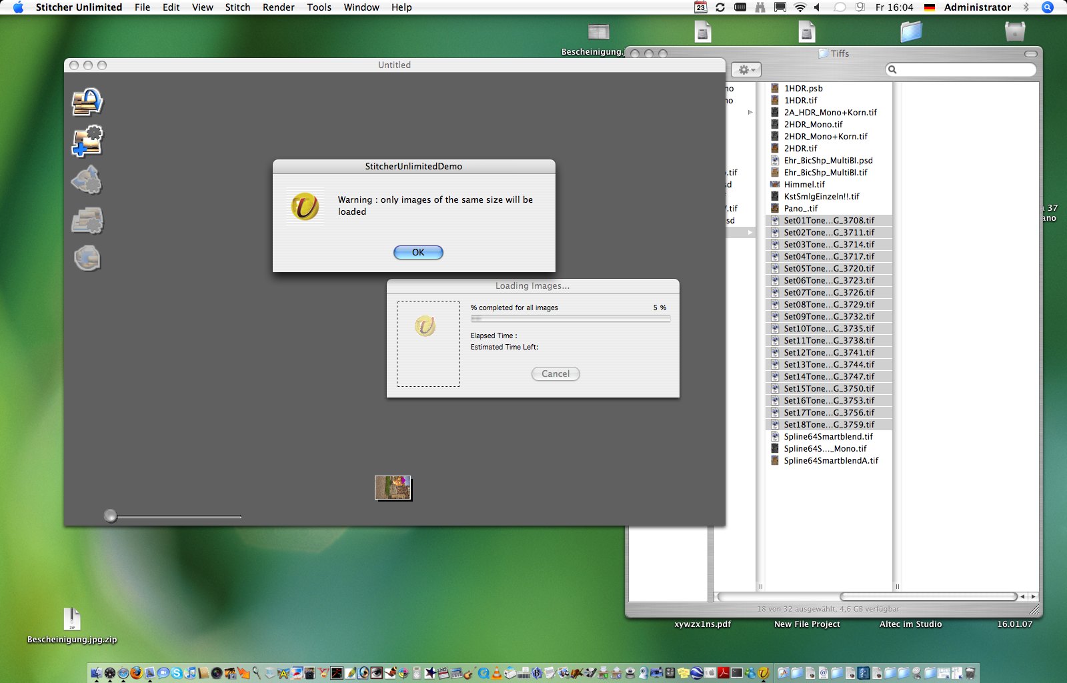Cancel the Loading Images progress

tap(556, 374)
